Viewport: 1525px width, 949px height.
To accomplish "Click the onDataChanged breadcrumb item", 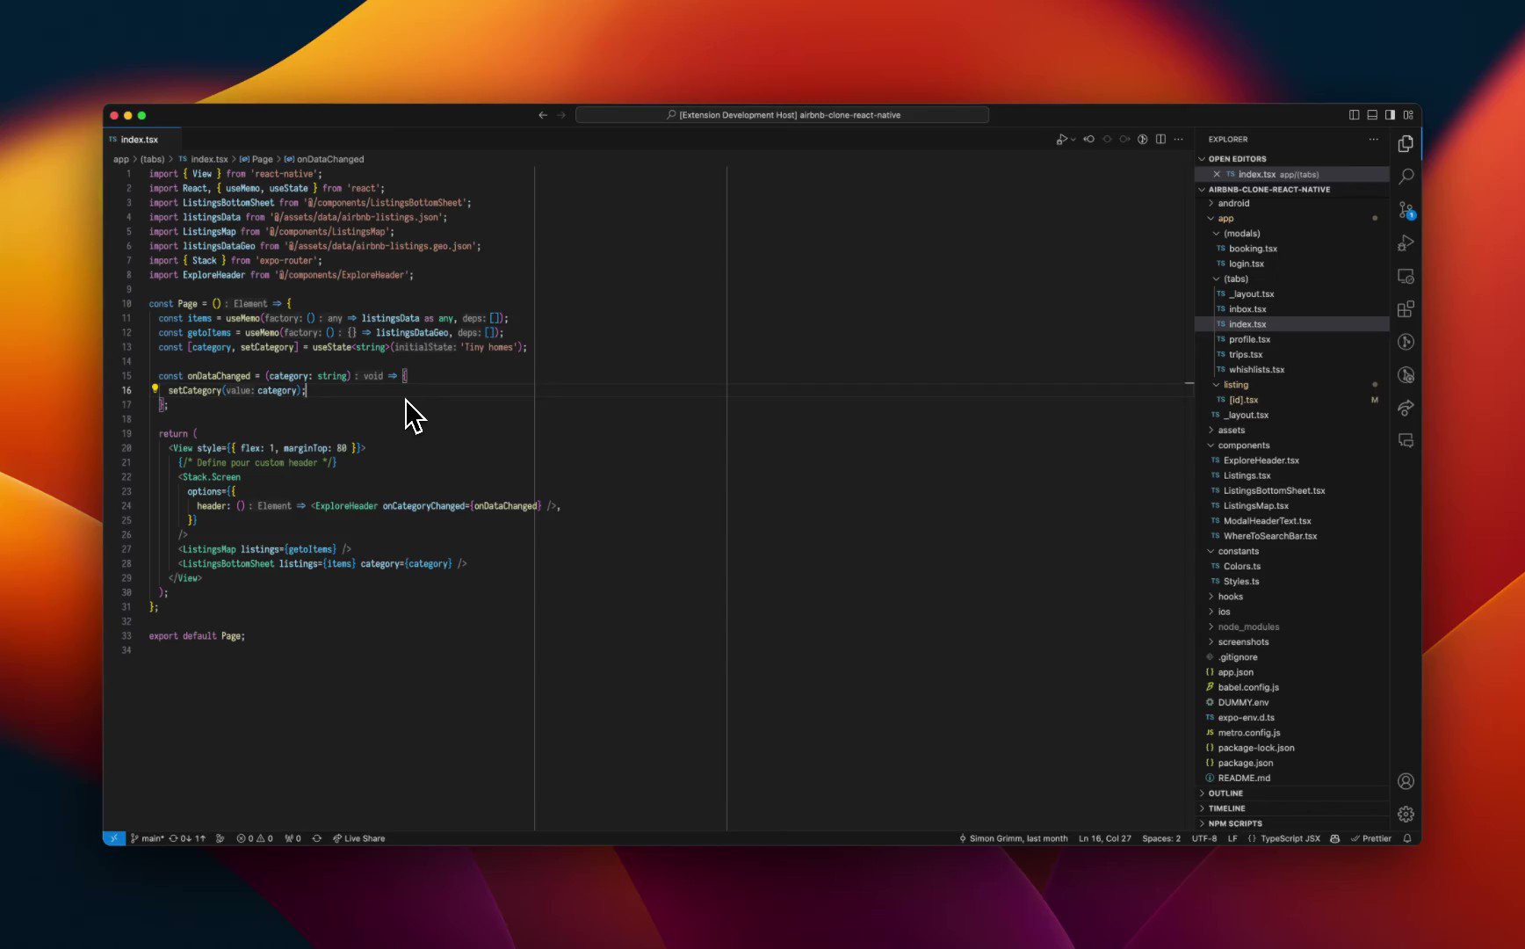I will click(323, 159).
